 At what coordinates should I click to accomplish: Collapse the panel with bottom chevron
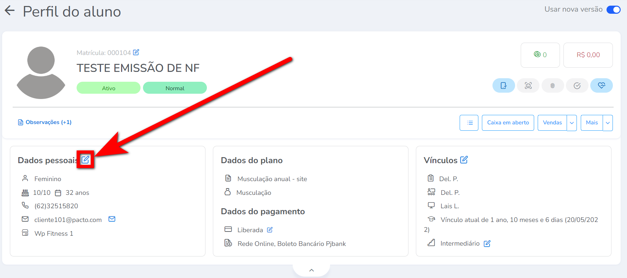coord(311,270)
